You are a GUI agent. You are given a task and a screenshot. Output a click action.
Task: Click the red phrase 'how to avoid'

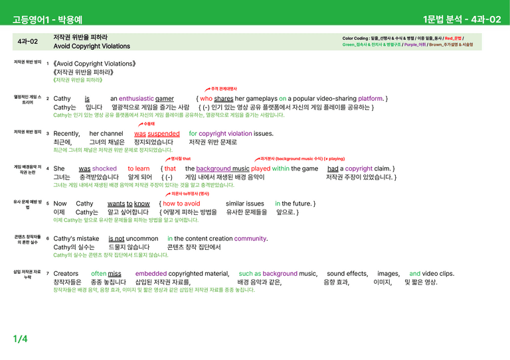pyautogui.click(x=181, y=204)
